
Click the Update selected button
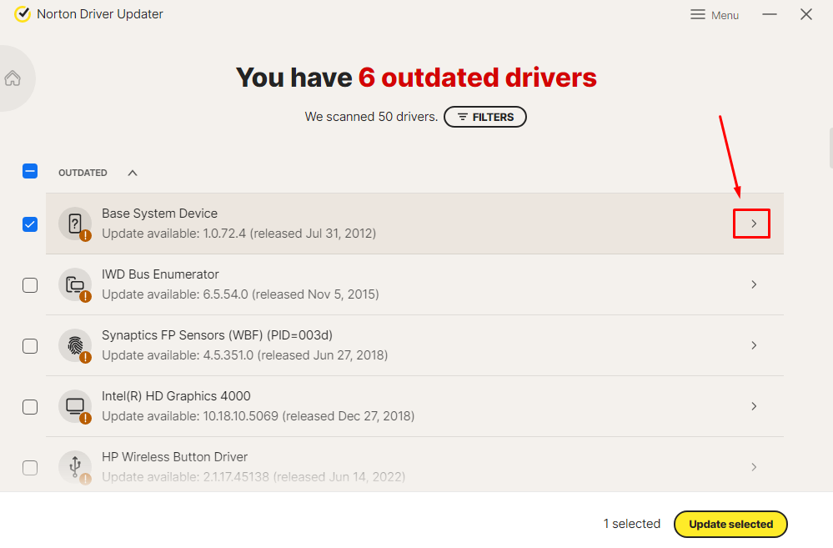tap(730, 524)
